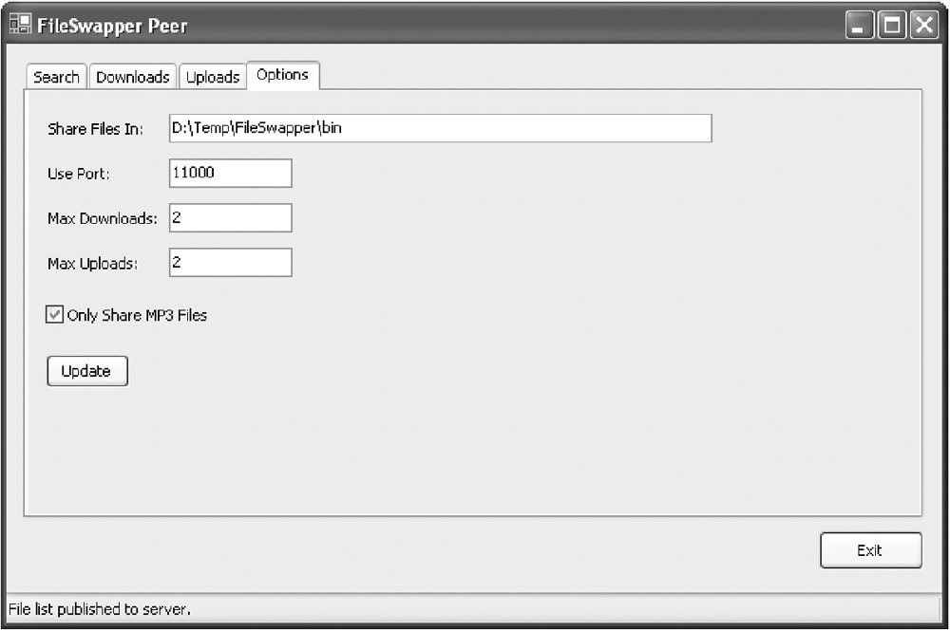Click the "Use Port:" label text
950x630 pixels.
coord(79,174)
